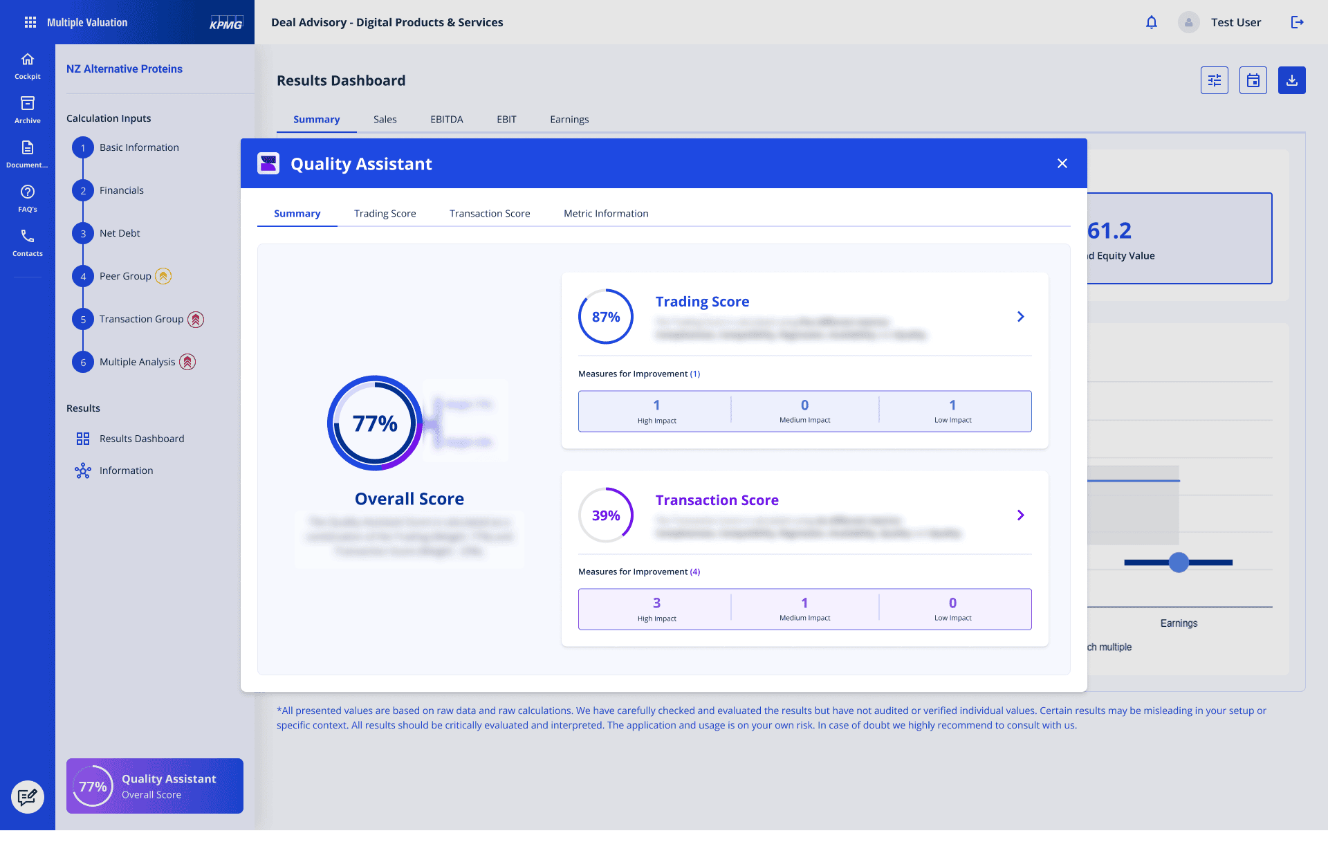The width and height of the screenshot is (1328, 851).
Task: Expand Transaction Score details chevron
Action: coord(1021,515)
